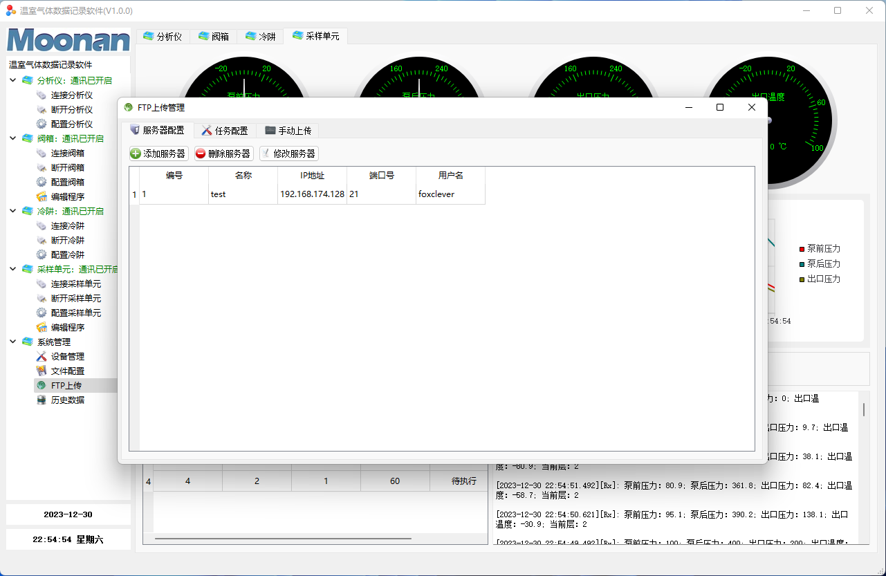Minimize the FTP上传管理 dialog
The width and height of the screenshot is (886, 576).
pyautogui.click(x=689, y=107)
